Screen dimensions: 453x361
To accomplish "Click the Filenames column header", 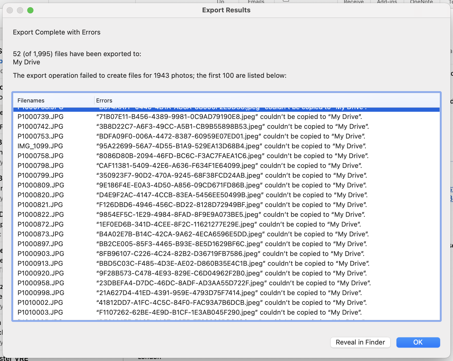I will coord(54,100).
